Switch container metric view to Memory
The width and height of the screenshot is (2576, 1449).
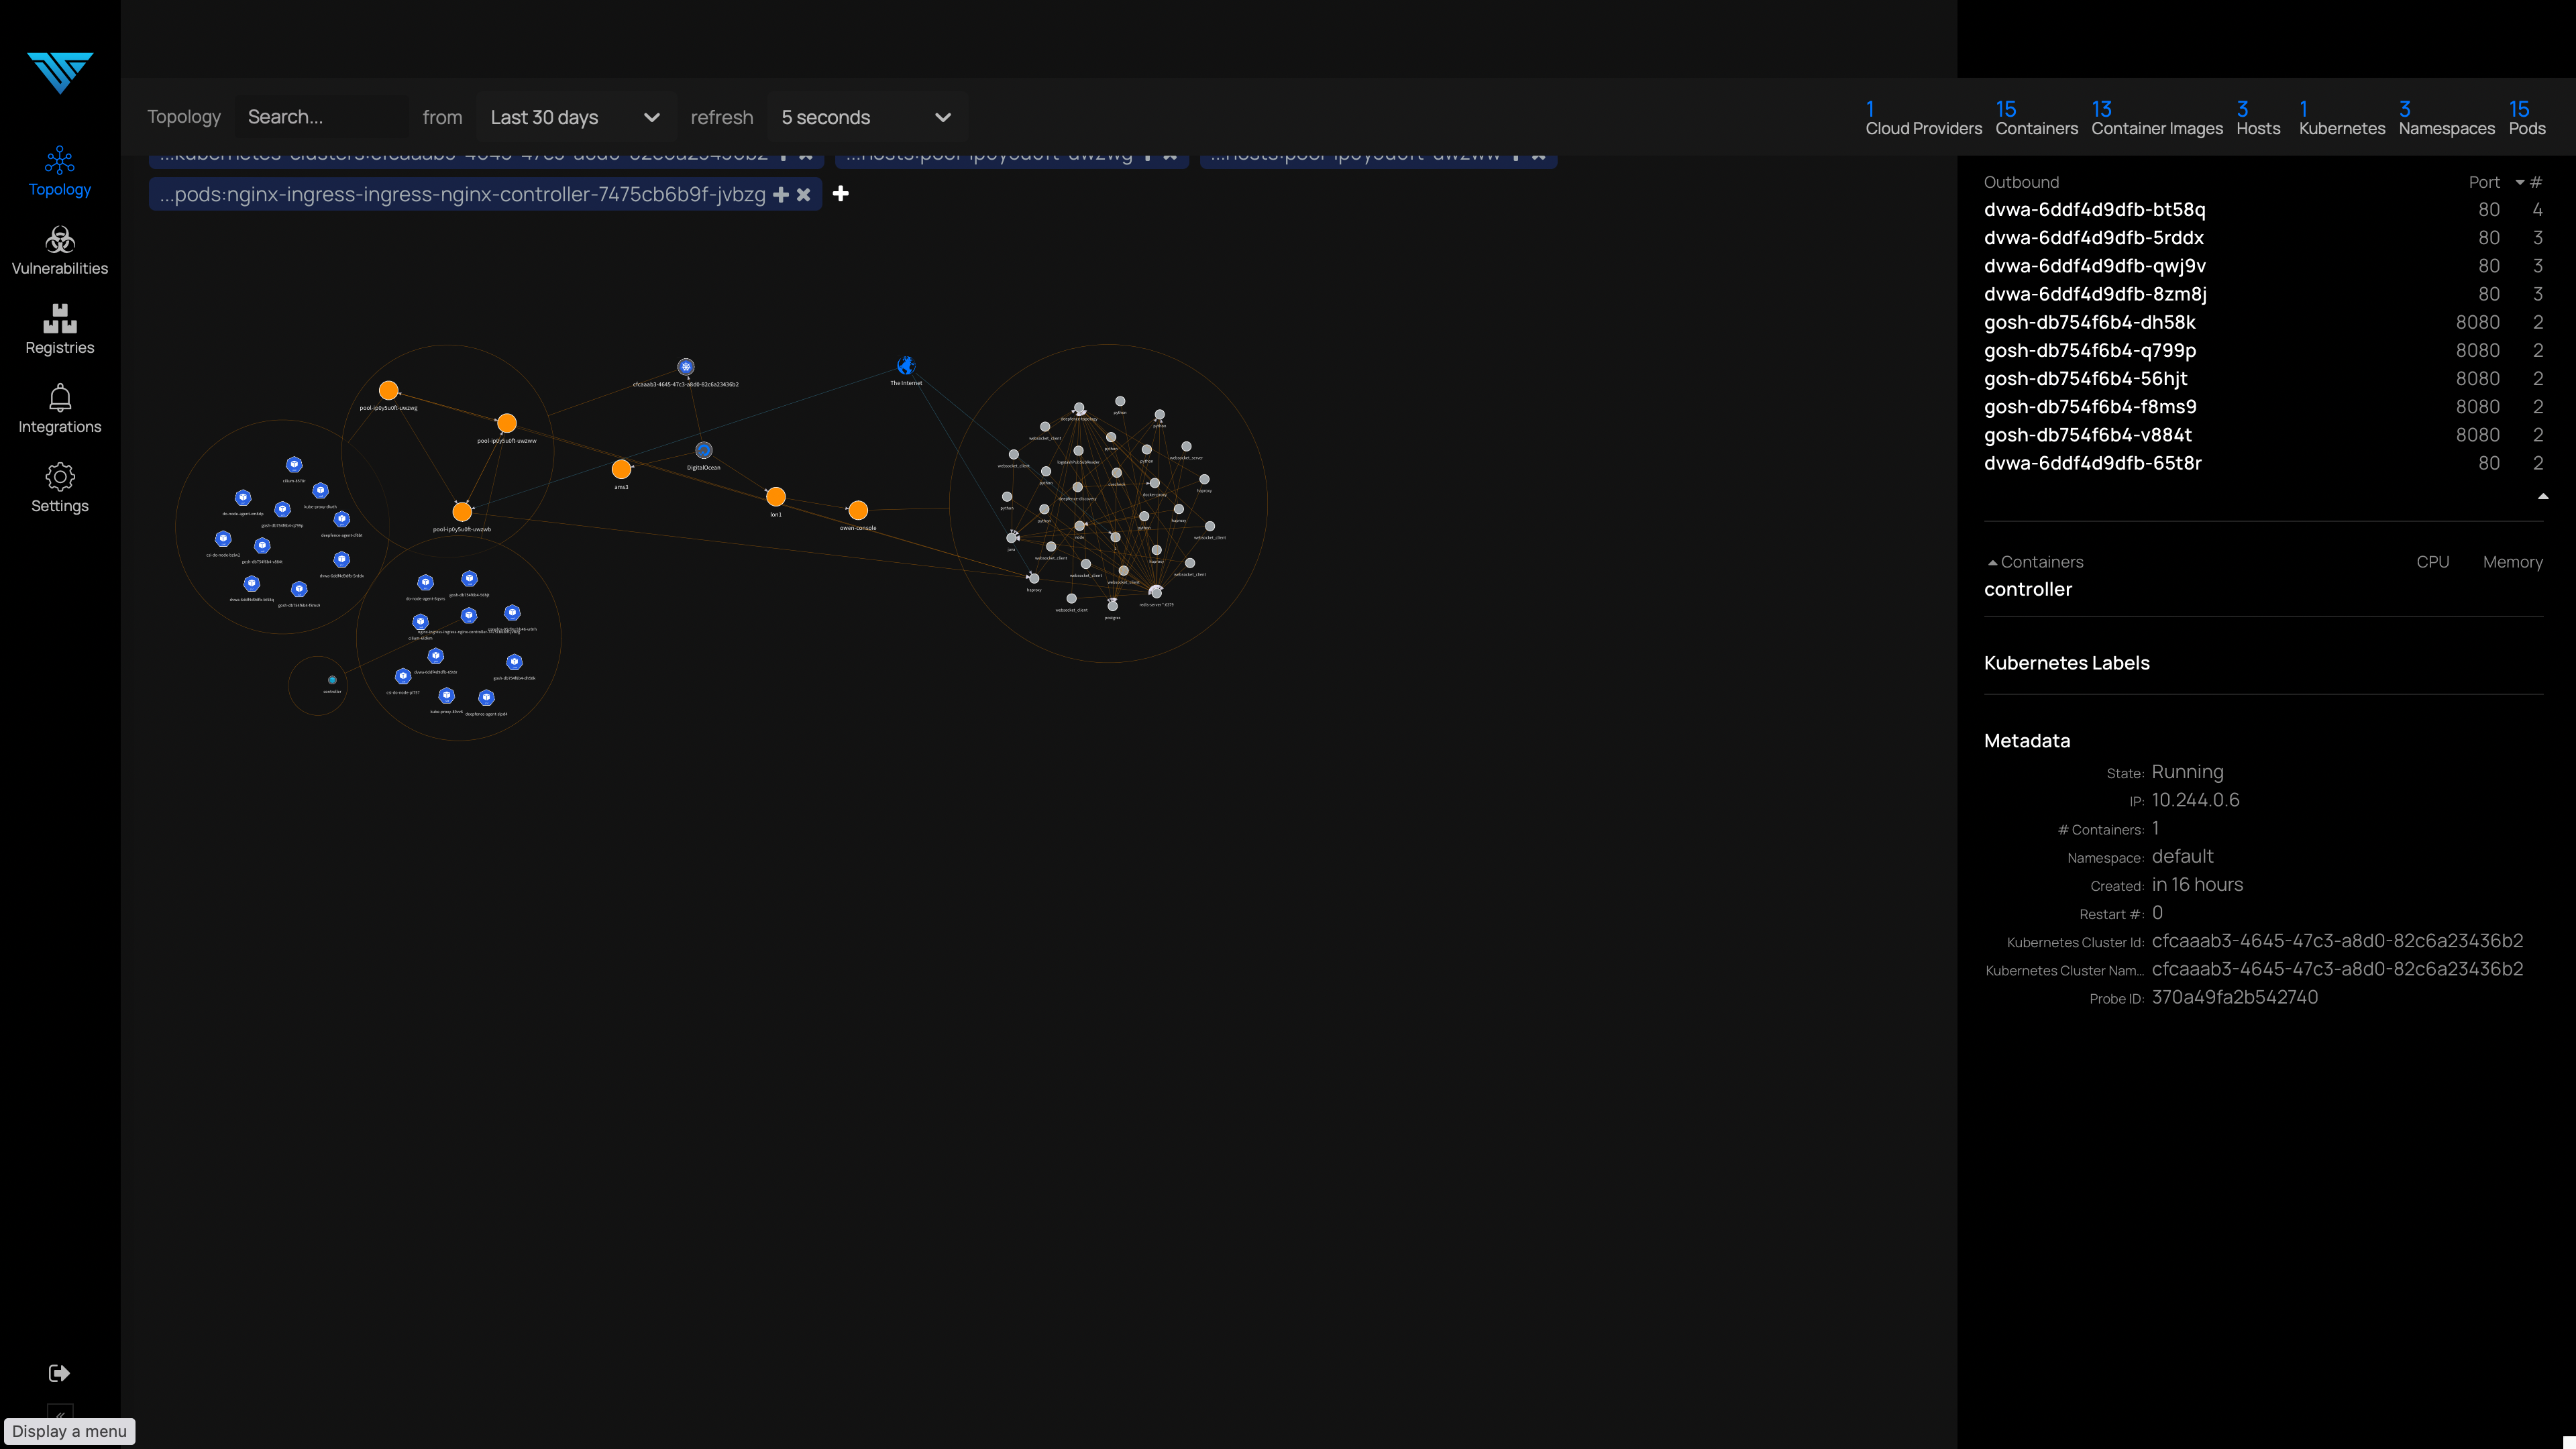[2513, 562]
